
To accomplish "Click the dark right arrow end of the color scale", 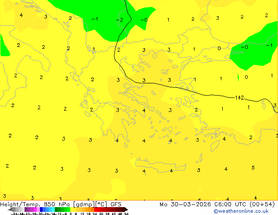I will pos(126,209).
